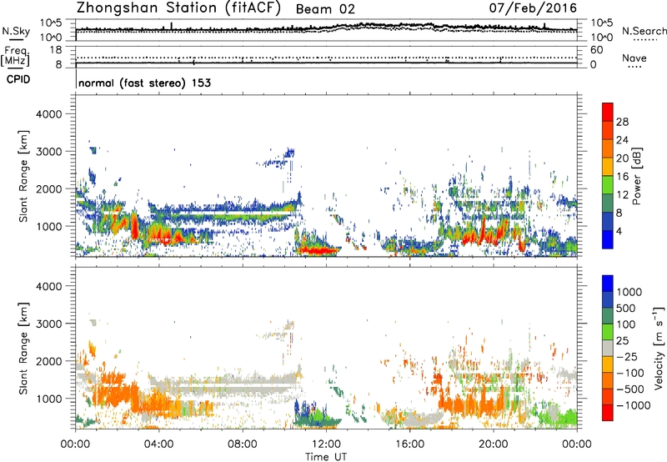Select the "-500" velocity color bar label
The width and height of the screenshot is (667, 462).
(630, 389)
